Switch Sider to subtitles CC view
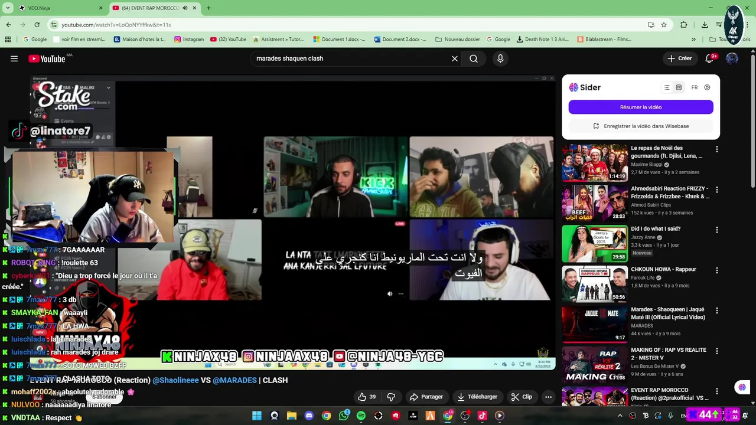The height and width of the screenshot is (425, 756). click(679, 87)
